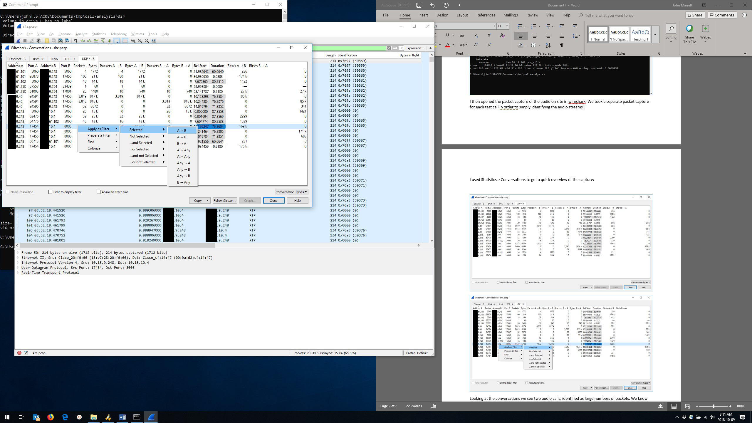Click Expression button beside filter bar
This screenshot has height=423, width=752.
pyautogui.click(x=414, y=48)
